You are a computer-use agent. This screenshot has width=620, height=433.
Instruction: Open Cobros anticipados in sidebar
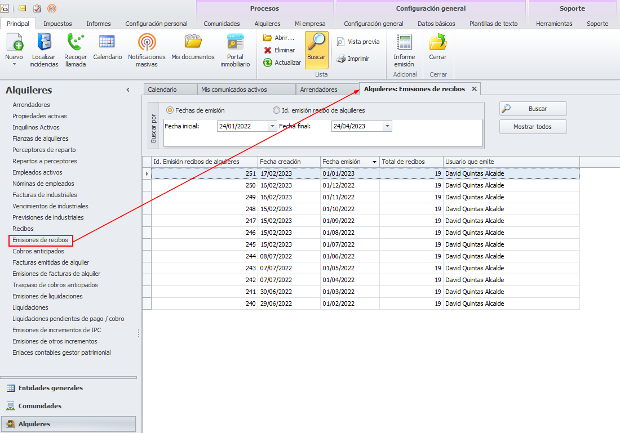tap(38, 251)
